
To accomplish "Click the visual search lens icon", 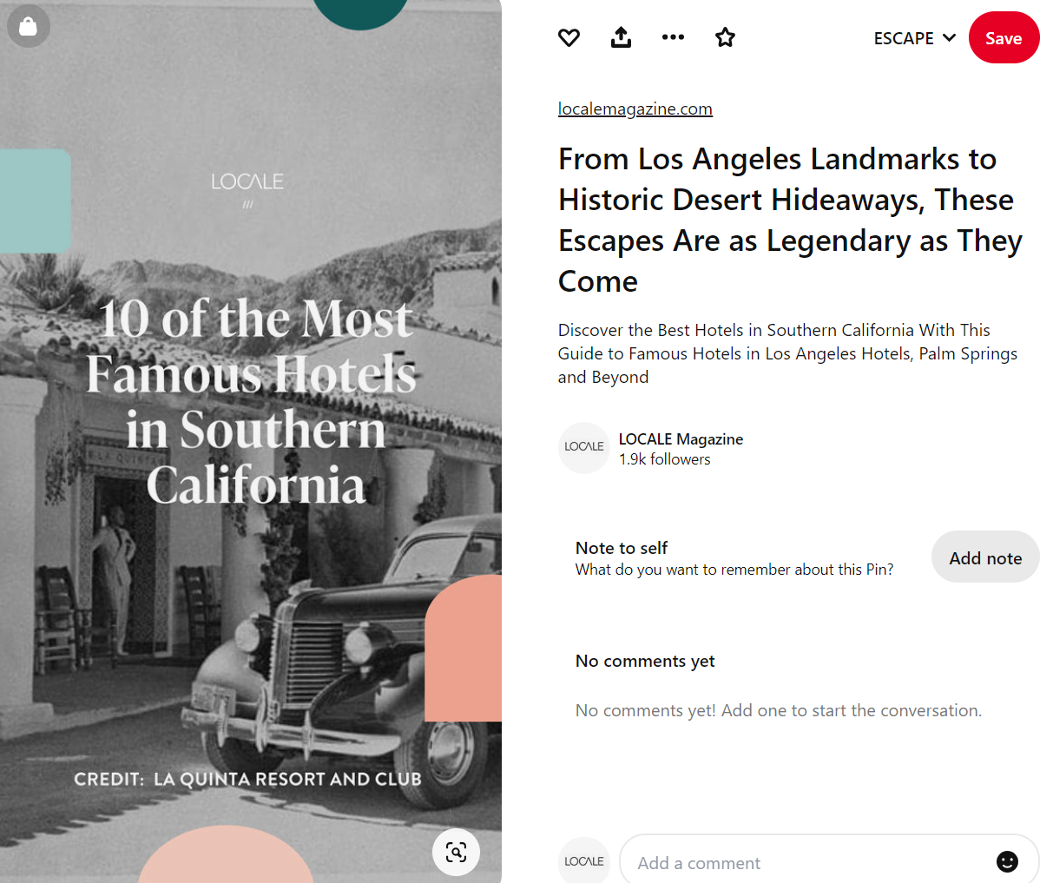I will 456,852.
